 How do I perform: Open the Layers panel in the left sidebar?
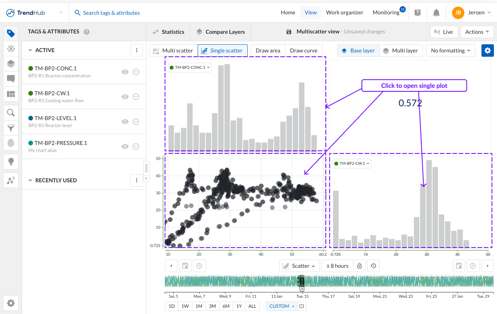tap(10, 64)
